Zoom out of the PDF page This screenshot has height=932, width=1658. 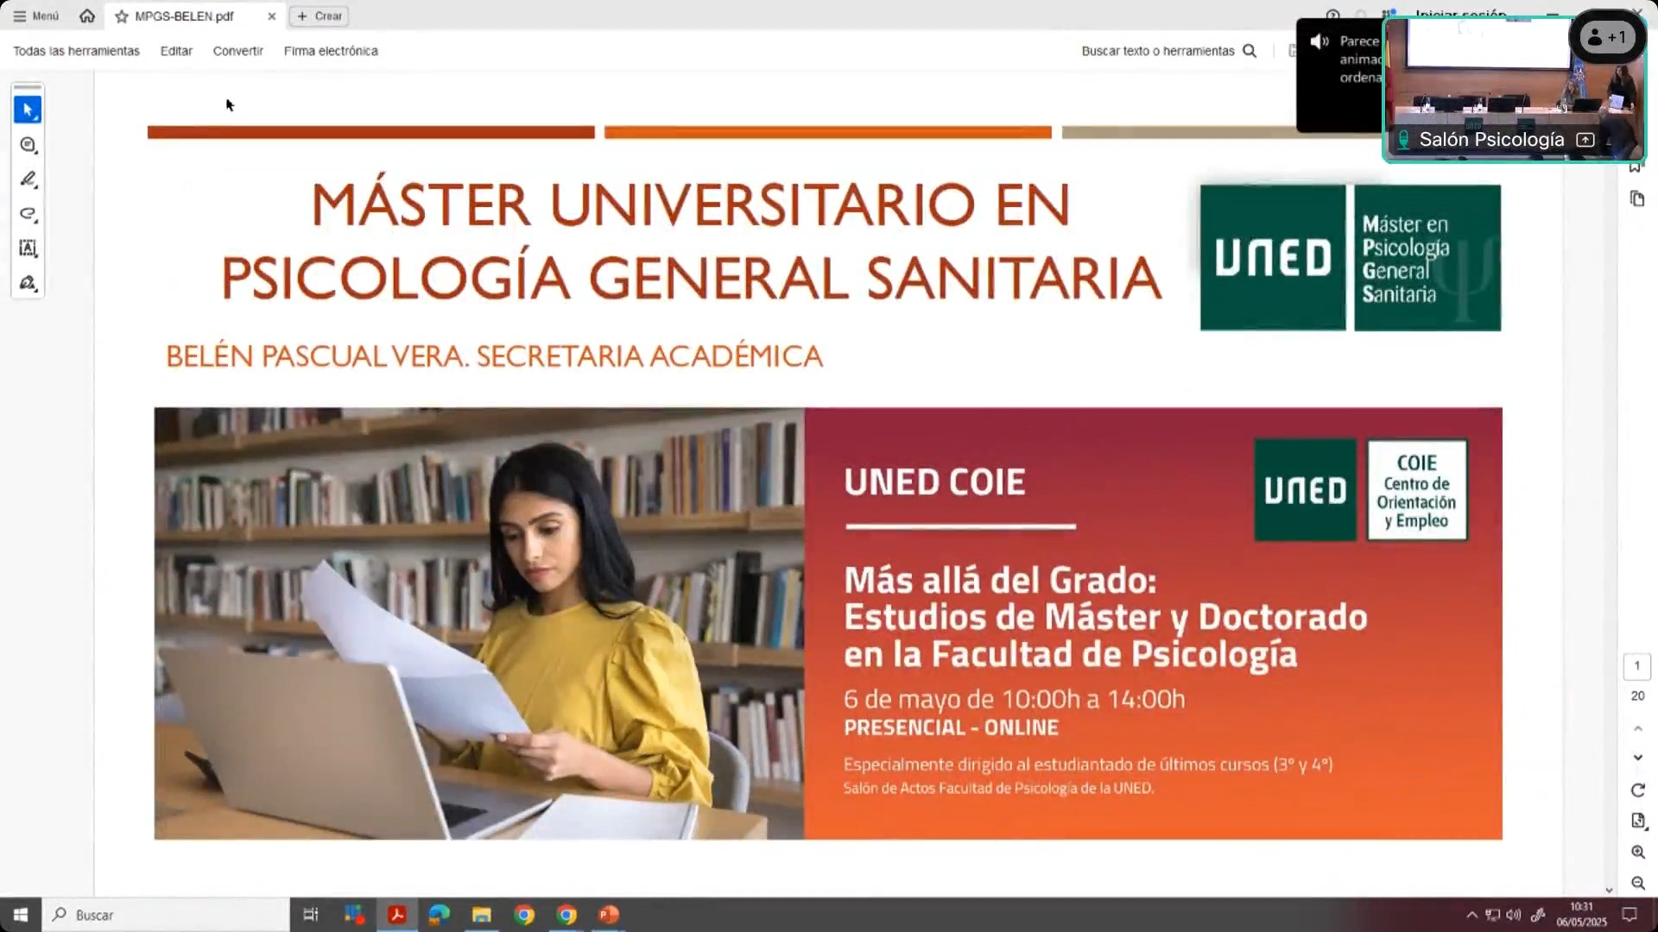1637,883
